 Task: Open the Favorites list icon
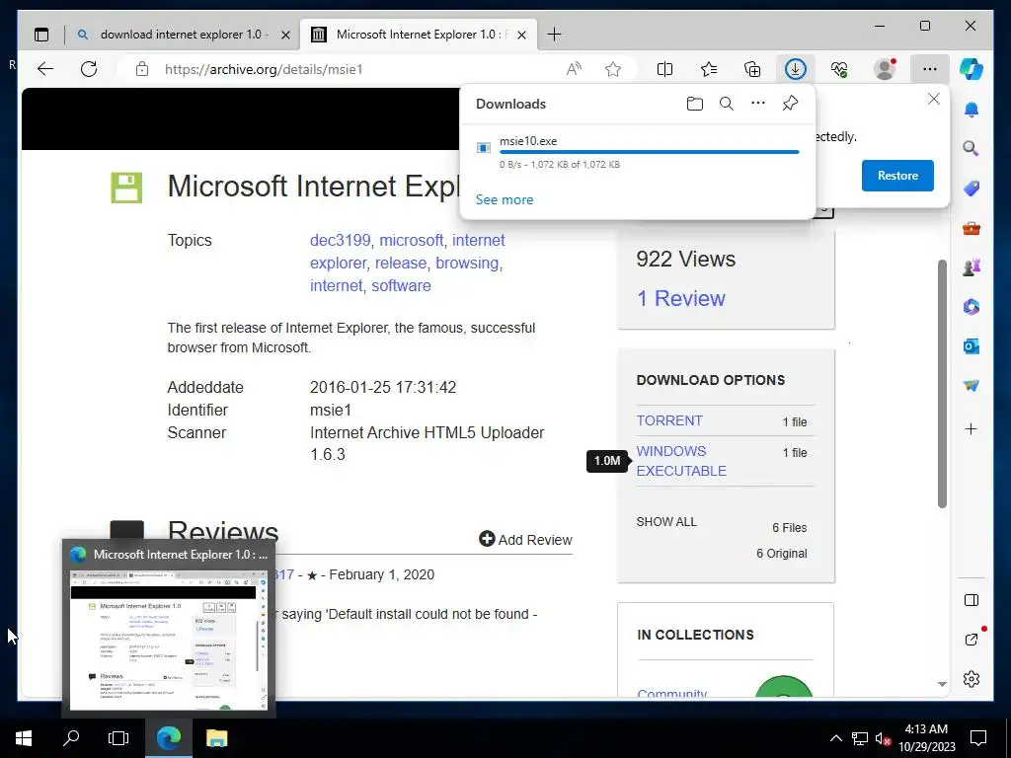[709, 69]
